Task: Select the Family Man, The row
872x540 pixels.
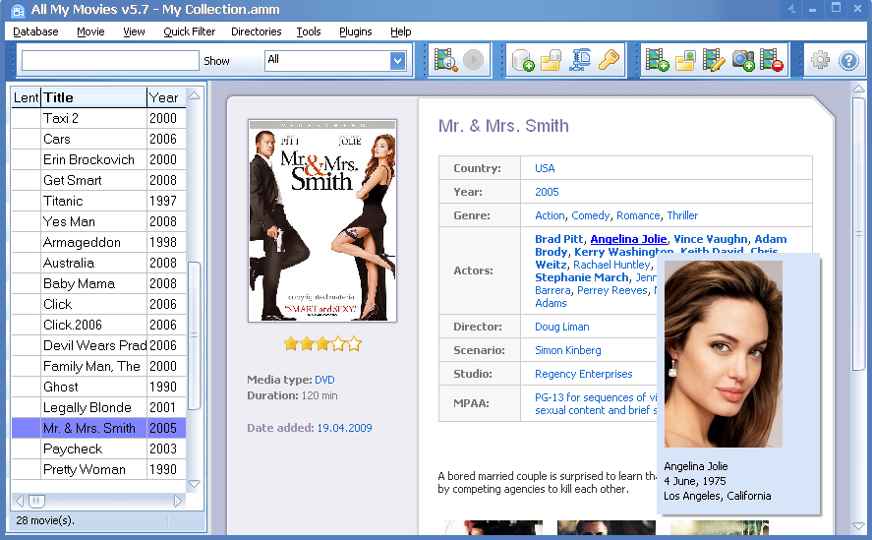Action: point(98,366)
